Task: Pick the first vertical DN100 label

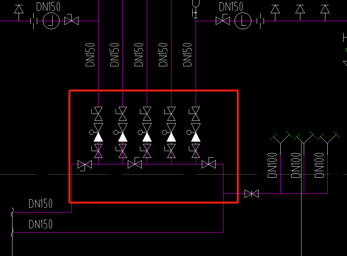Action: (272, 165)
